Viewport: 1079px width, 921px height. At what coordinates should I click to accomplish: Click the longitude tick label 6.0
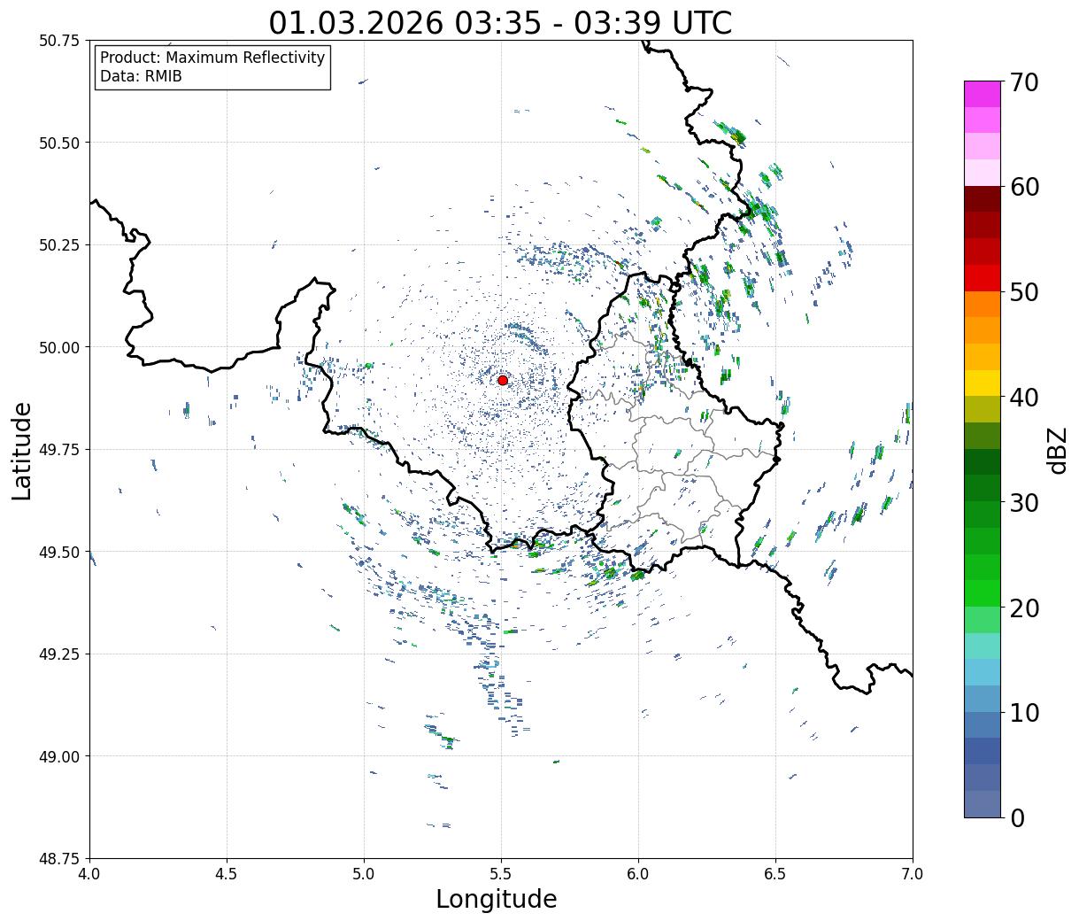point(638,874)
